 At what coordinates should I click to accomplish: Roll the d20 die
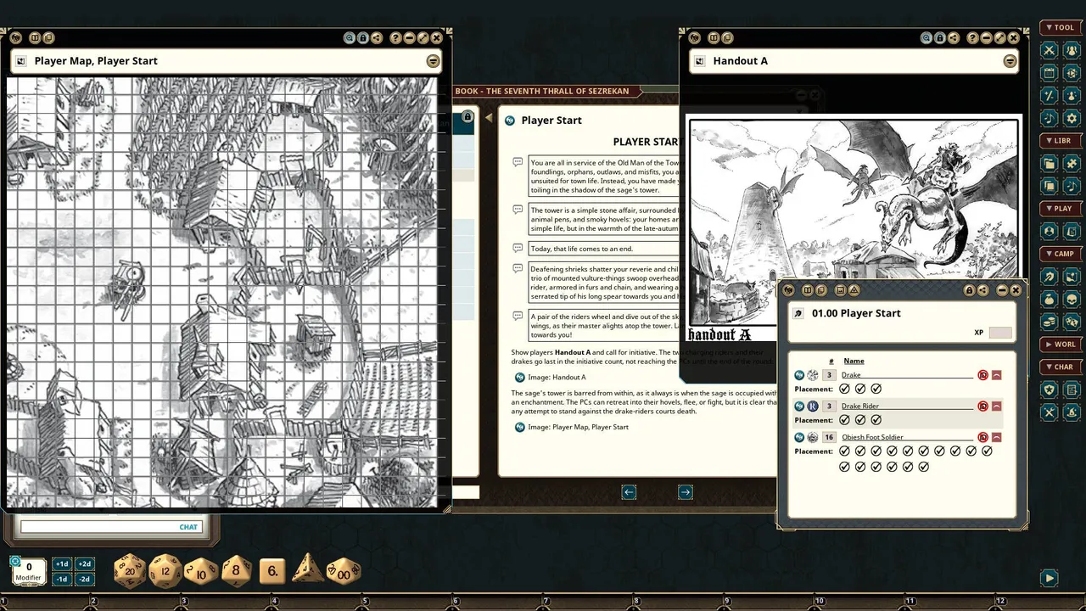coord(130,570)
